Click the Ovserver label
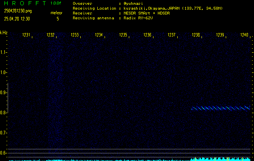254x161 pixels. pos(82,4)
